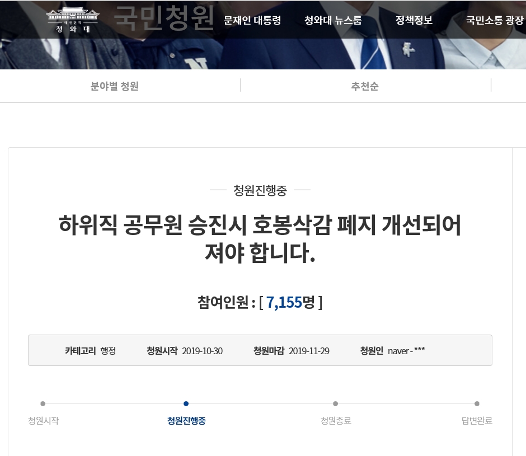
Task: Click the active blue 청원진행중 step dot
Action: (186, 403)
